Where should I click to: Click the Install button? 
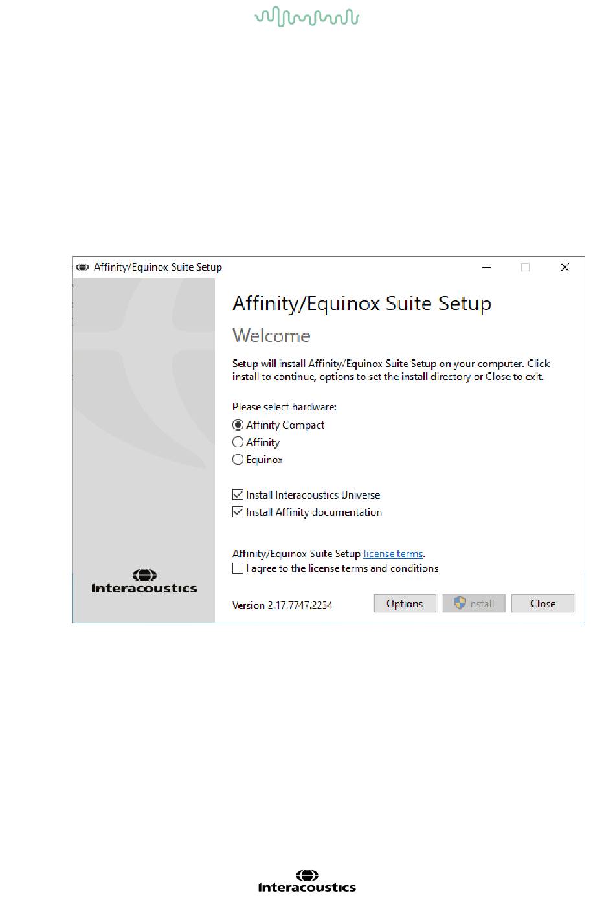474,603
